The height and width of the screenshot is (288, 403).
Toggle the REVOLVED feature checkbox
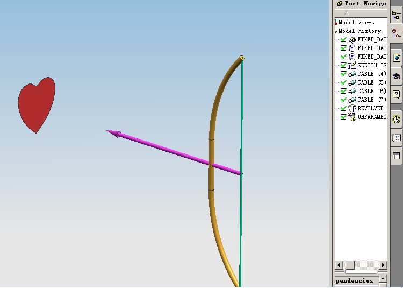(x=343, y=108)
